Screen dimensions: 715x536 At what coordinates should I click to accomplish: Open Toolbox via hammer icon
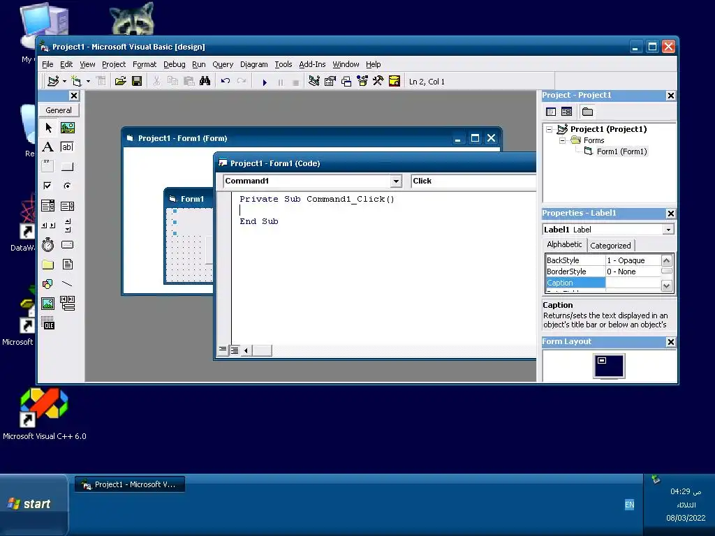(x=378, y=81)
